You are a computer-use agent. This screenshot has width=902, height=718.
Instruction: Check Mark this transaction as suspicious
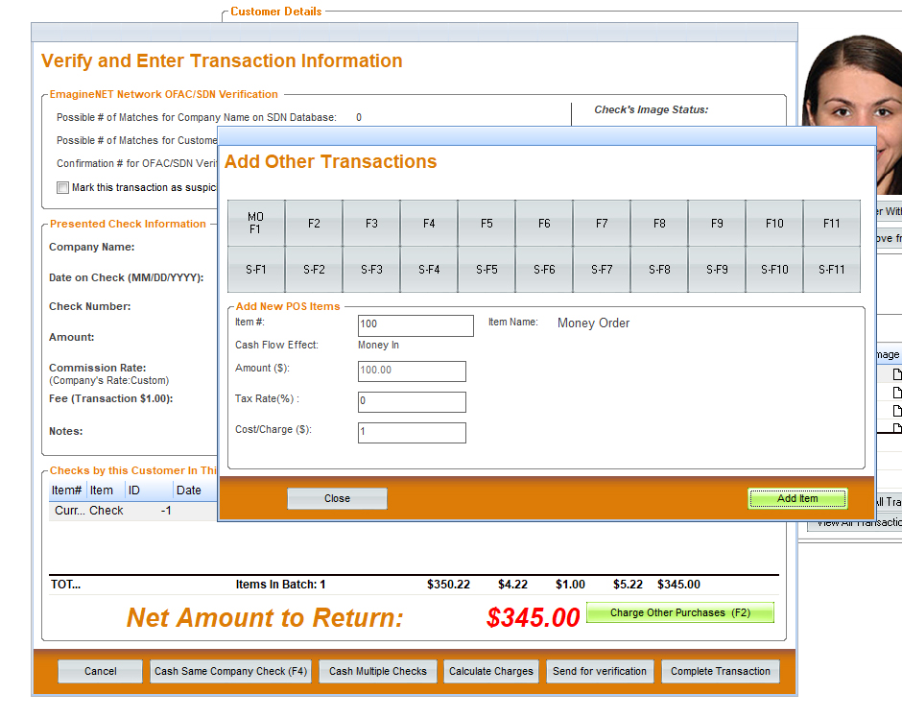[63, 188]
